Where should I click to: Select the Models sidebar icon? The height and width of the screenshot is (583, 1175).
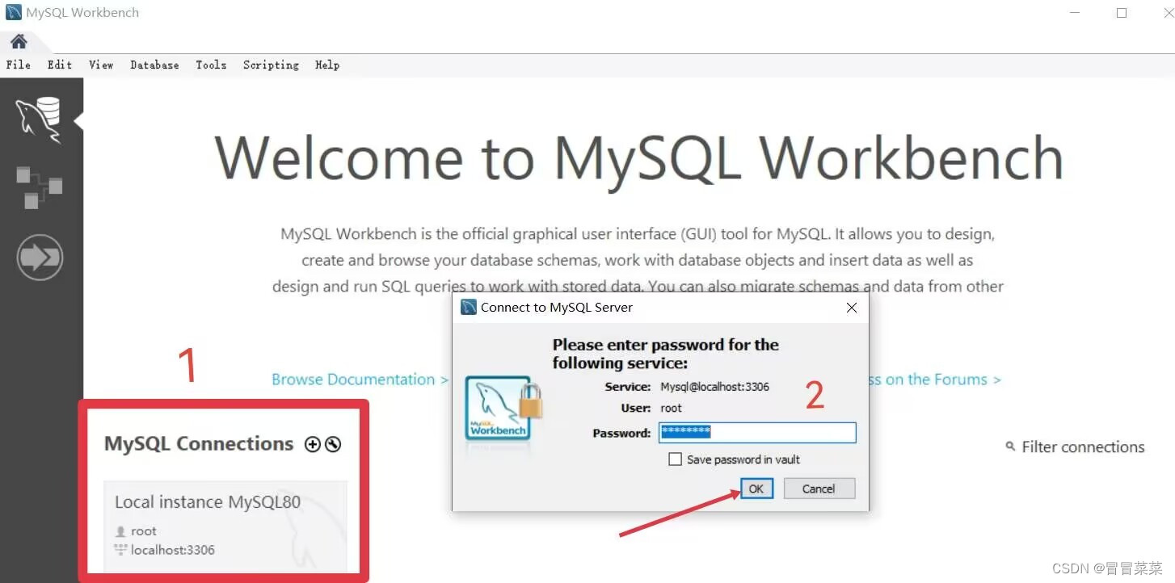pyautogui.click(x=40, y=187)
